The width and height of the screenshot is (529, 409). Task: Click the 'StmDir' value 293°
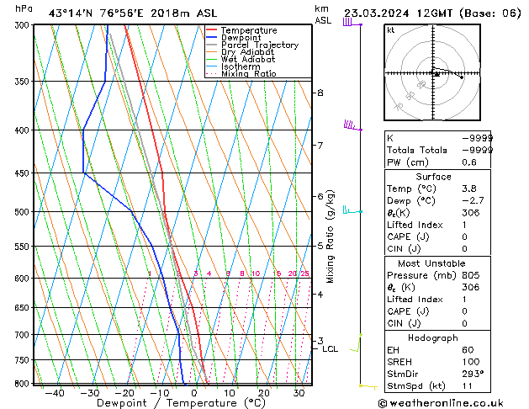pyautogui.click(x=473, y=374)
